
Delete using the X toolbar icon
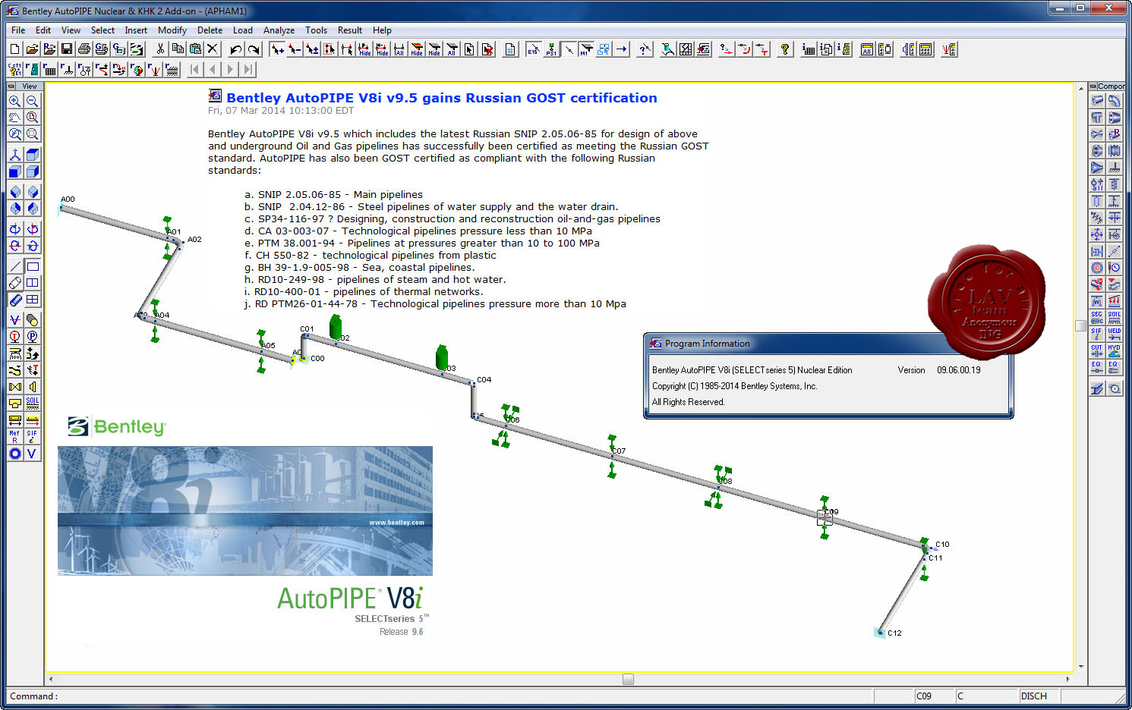(213, 49)
